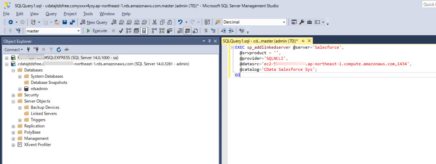Click the XMLA query icon
Viewport: 436px width, 164px height.
[137, 22]
